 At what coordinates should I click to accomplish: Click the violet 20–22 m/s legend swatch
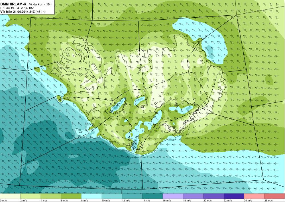pos(214,196)
